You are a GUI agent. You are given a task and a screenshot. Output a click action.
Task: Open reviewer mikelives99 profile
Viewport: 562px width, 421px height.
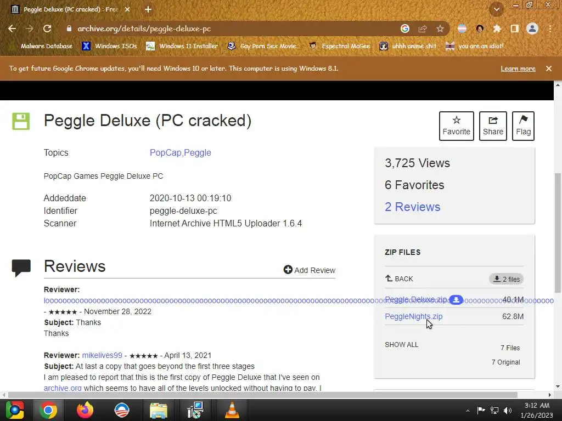(102, 355)
